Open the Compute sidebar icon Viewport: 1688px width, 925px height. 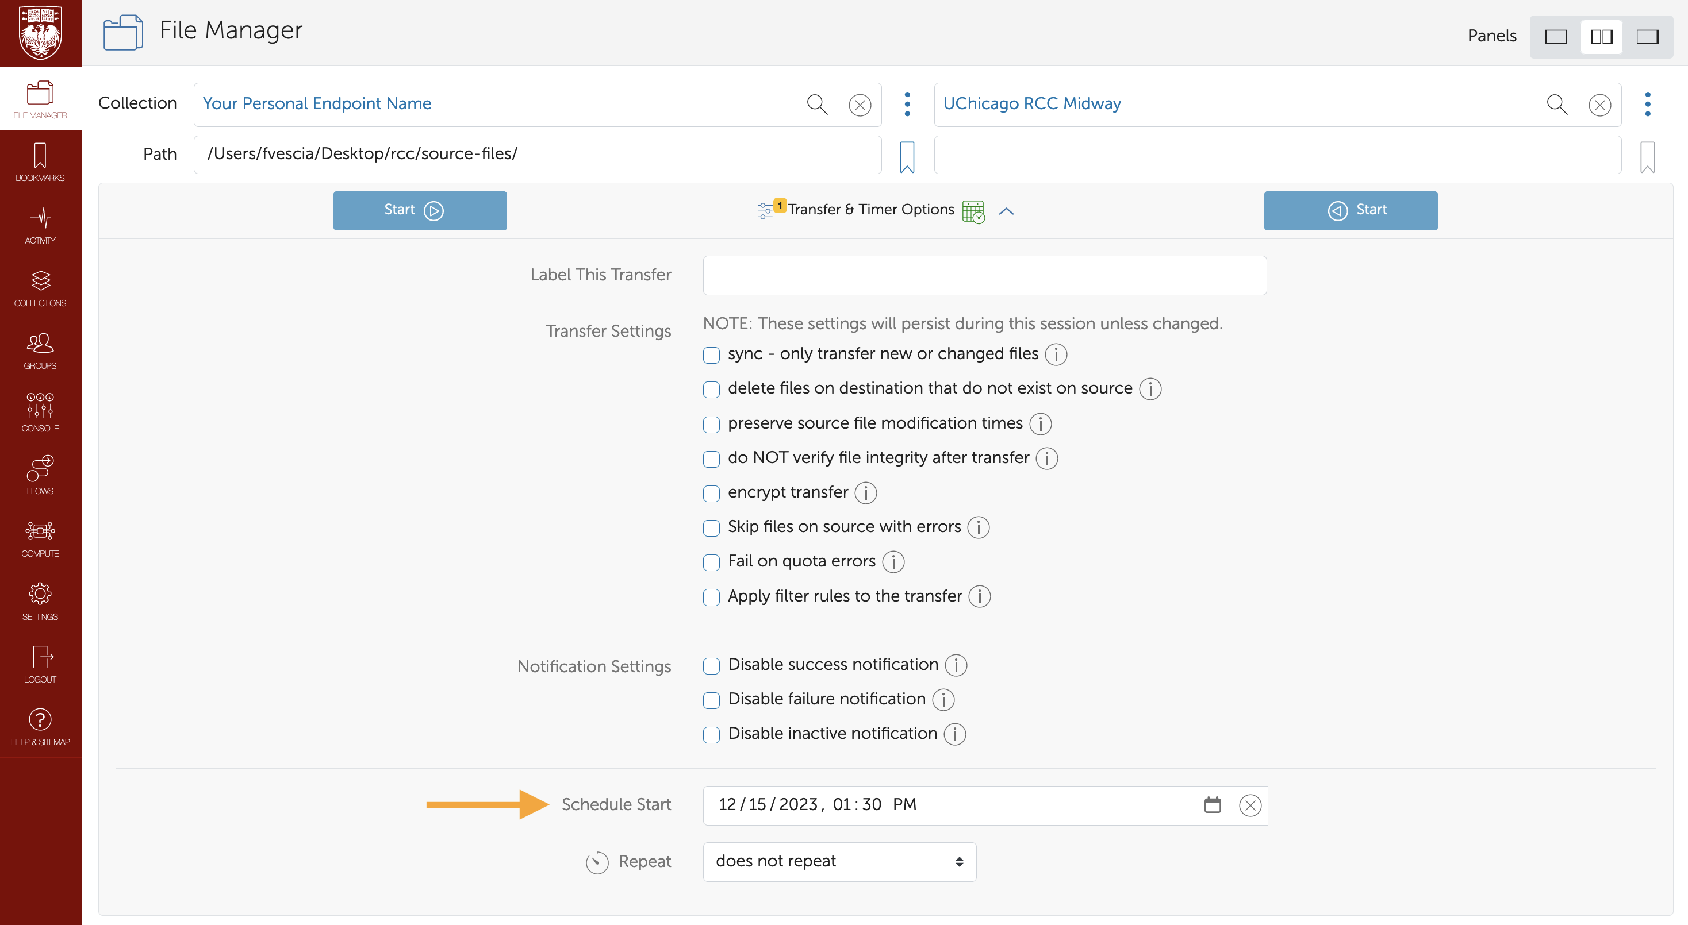pyautogui.click(x=40, y=538)
